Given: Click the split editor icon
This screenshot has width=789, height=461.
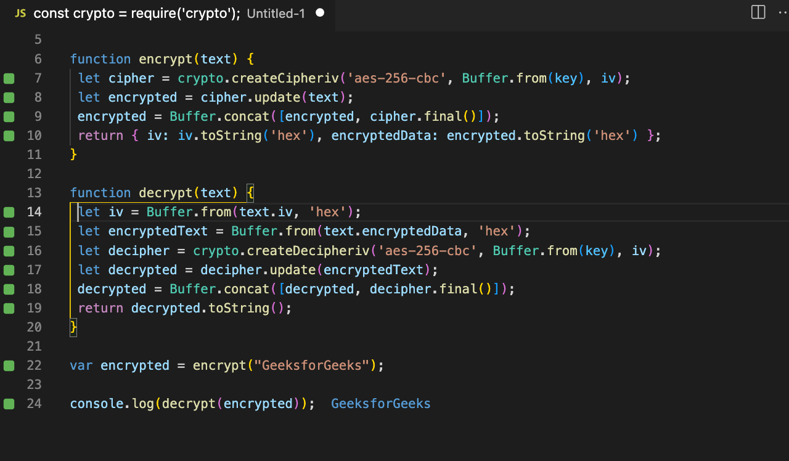Looking at the screenshot, I should pos(758,12).
